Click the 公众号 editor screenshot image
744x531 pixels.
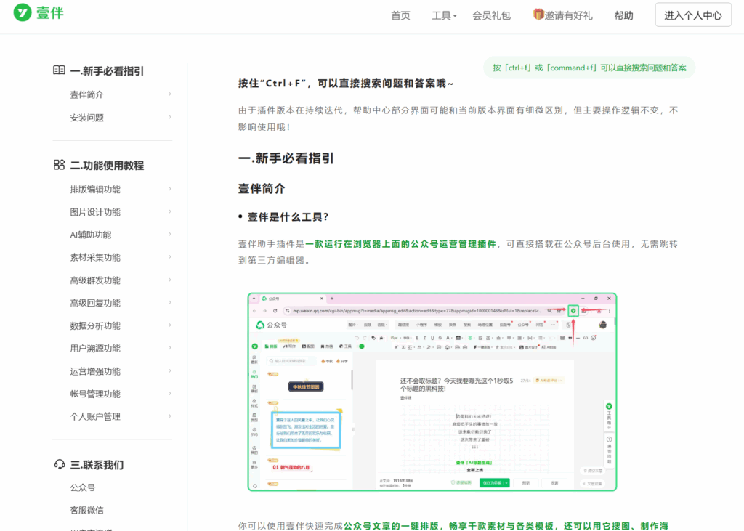point(432,392)
